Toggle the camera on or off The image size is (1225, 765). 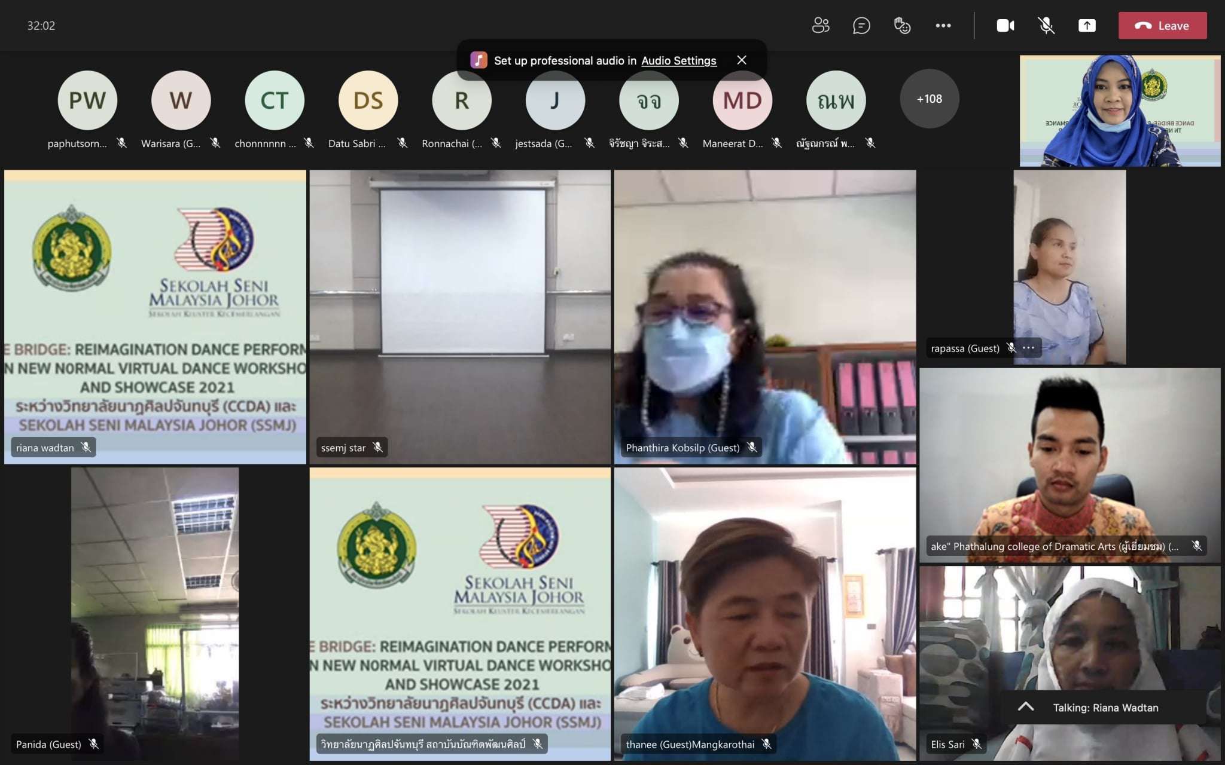point(1005,26)
